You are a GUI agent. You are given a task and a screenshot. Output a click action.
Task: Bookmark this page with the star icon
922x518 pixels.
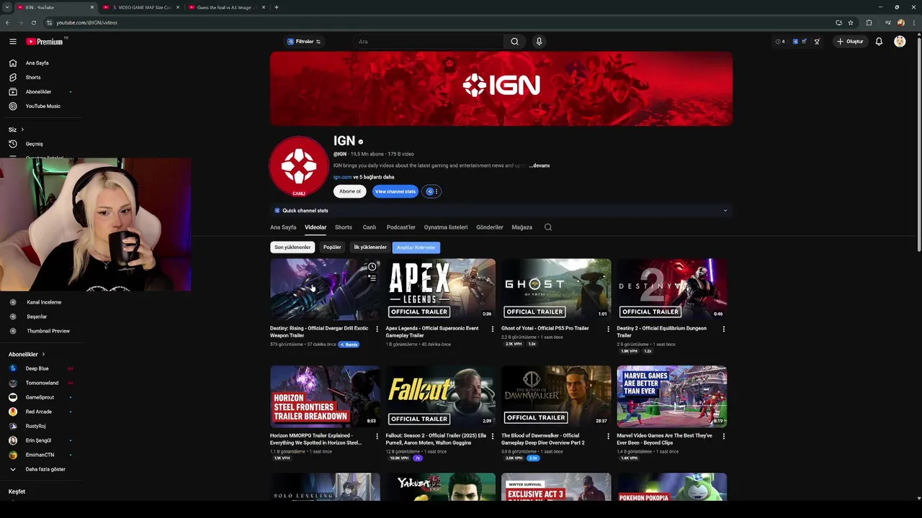tap(851, 22)
